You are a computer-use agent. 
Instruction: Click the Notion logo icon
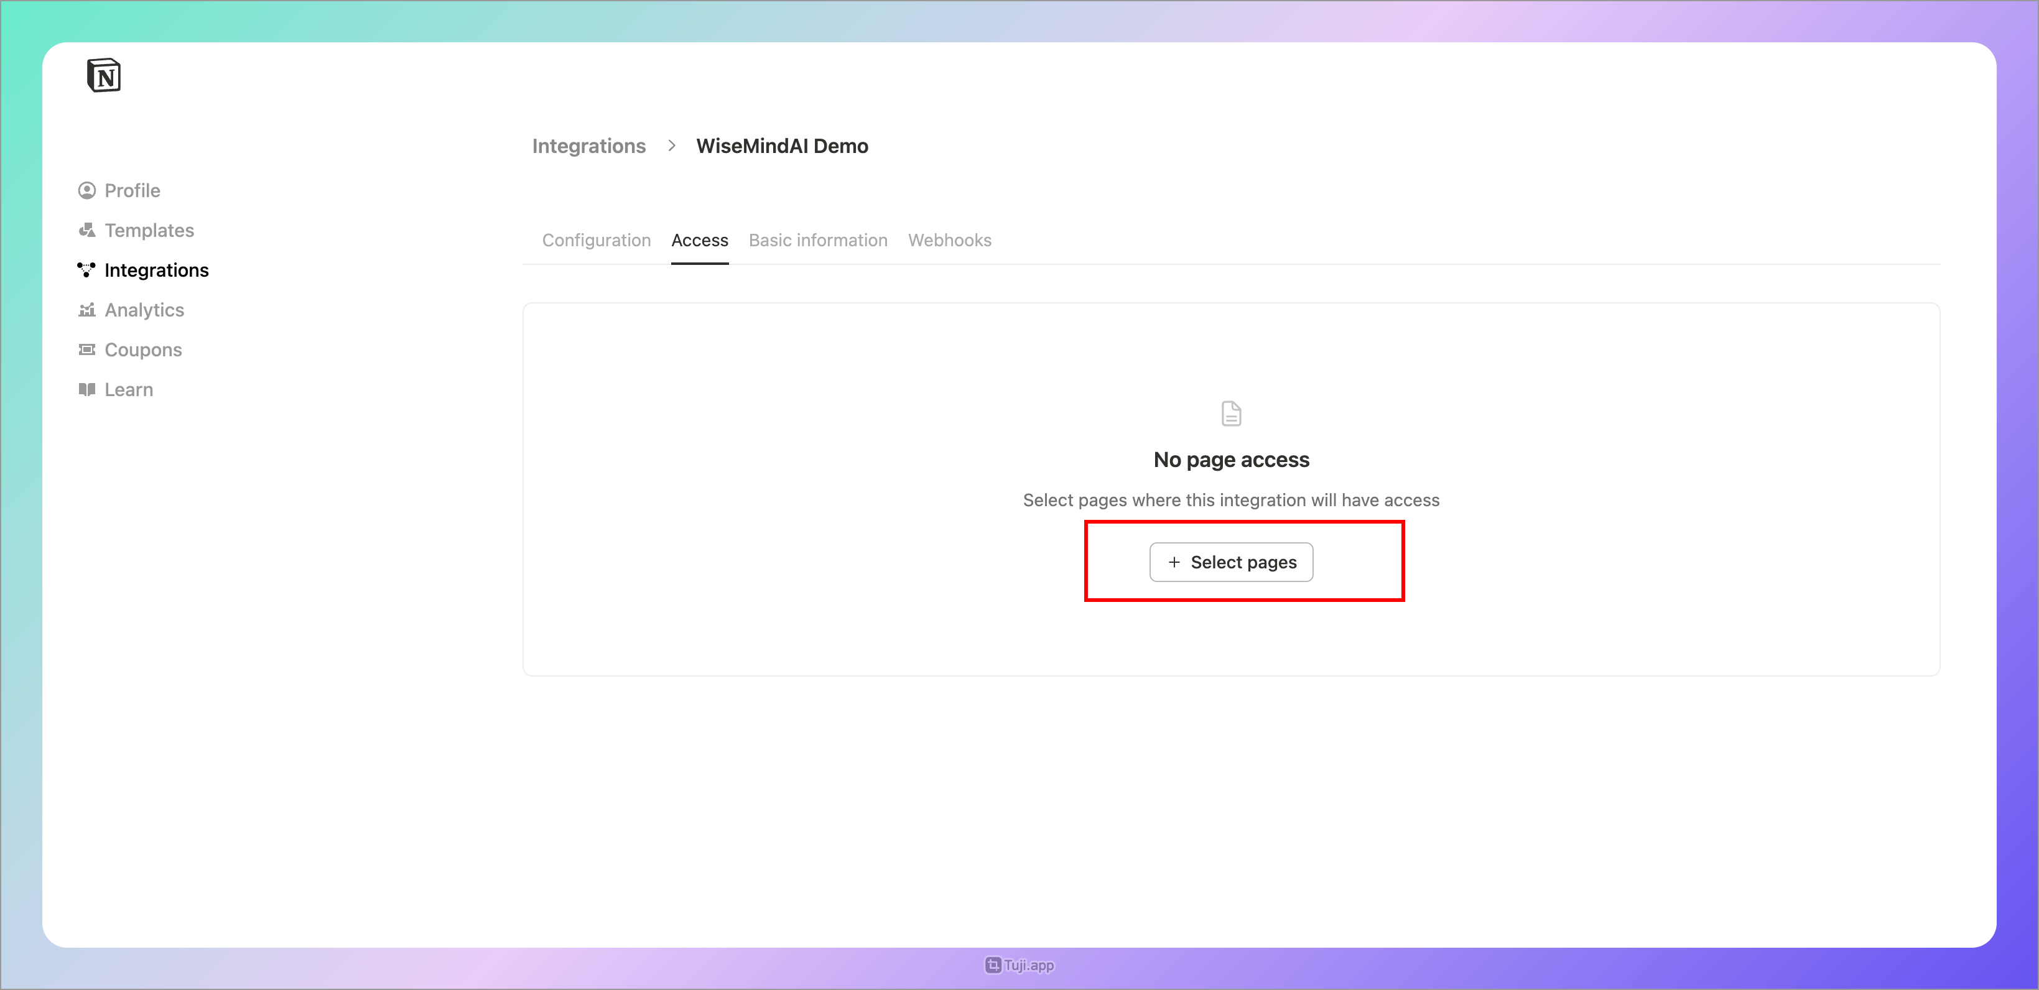pos(104,75)
